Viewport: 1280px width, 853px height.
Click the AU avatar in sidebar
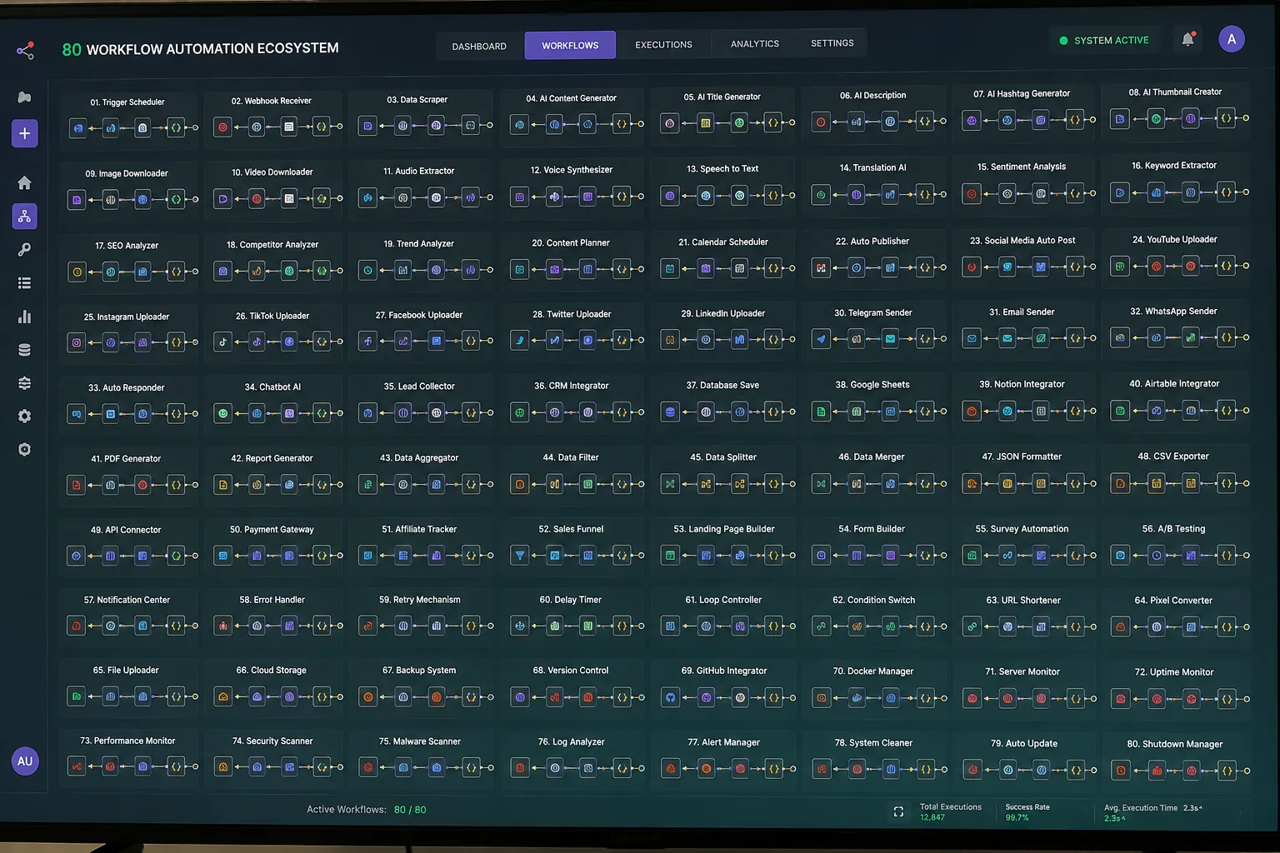coord(25,761)
